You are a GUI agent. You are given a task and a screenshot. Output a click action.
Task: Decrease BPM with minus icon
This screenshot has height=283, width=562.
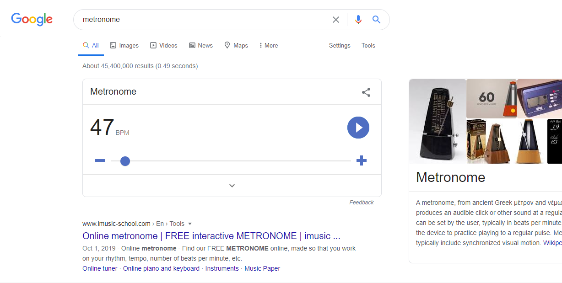click(x=100, y=160)
